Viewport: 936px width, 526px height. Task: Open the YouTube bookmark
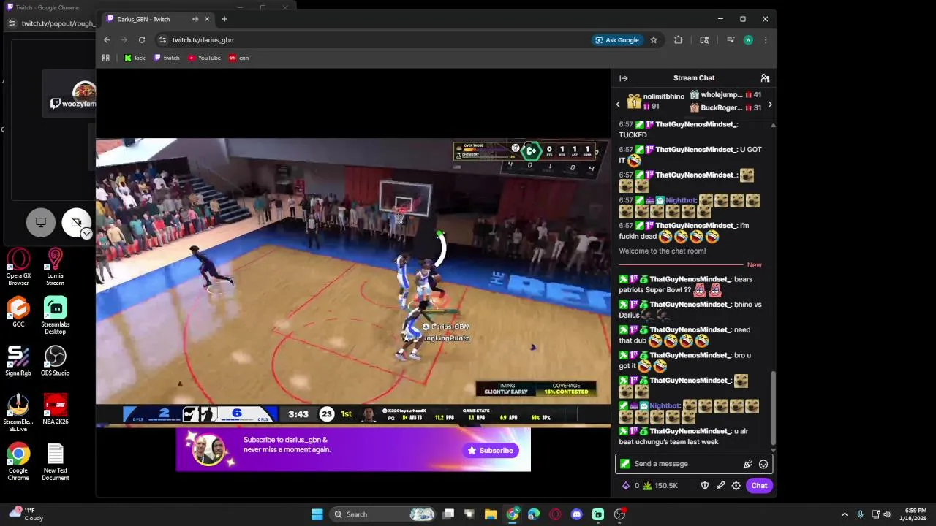[204, 58]
